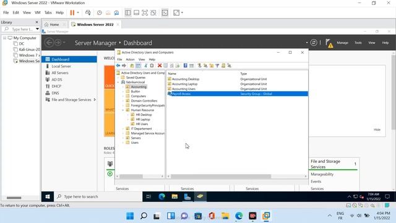
Task: Click VMware console view icon
Action: (165, 12)
